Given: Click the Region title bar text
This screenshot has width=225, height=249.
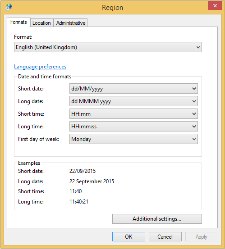Looking at the screenshot, I should [x=112, y=8].
